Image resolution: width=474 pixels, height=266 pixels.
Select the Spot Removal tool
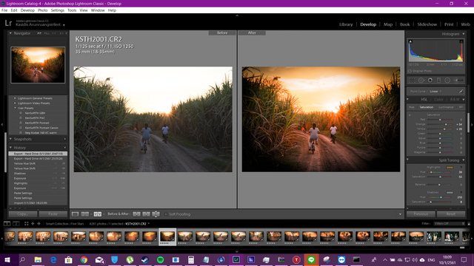(421, 81)
